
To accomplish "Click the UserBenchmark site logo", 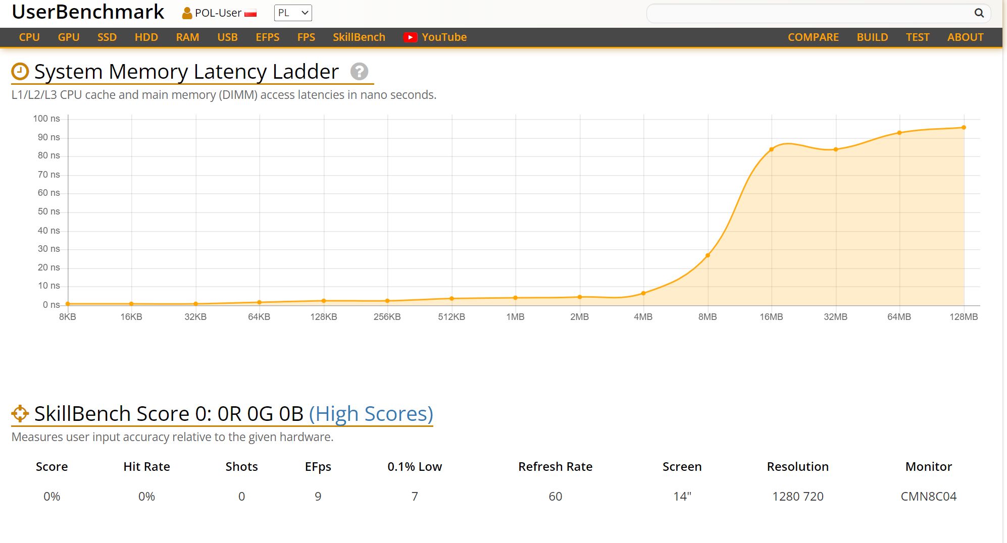I will 88,12.
